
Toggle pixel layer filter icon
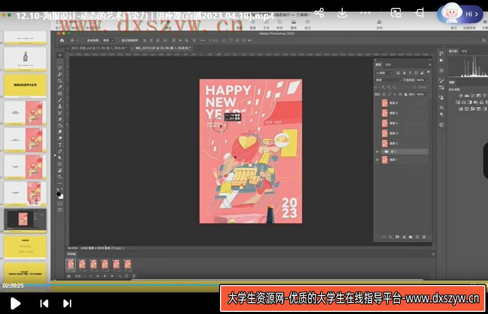point(398,73)
